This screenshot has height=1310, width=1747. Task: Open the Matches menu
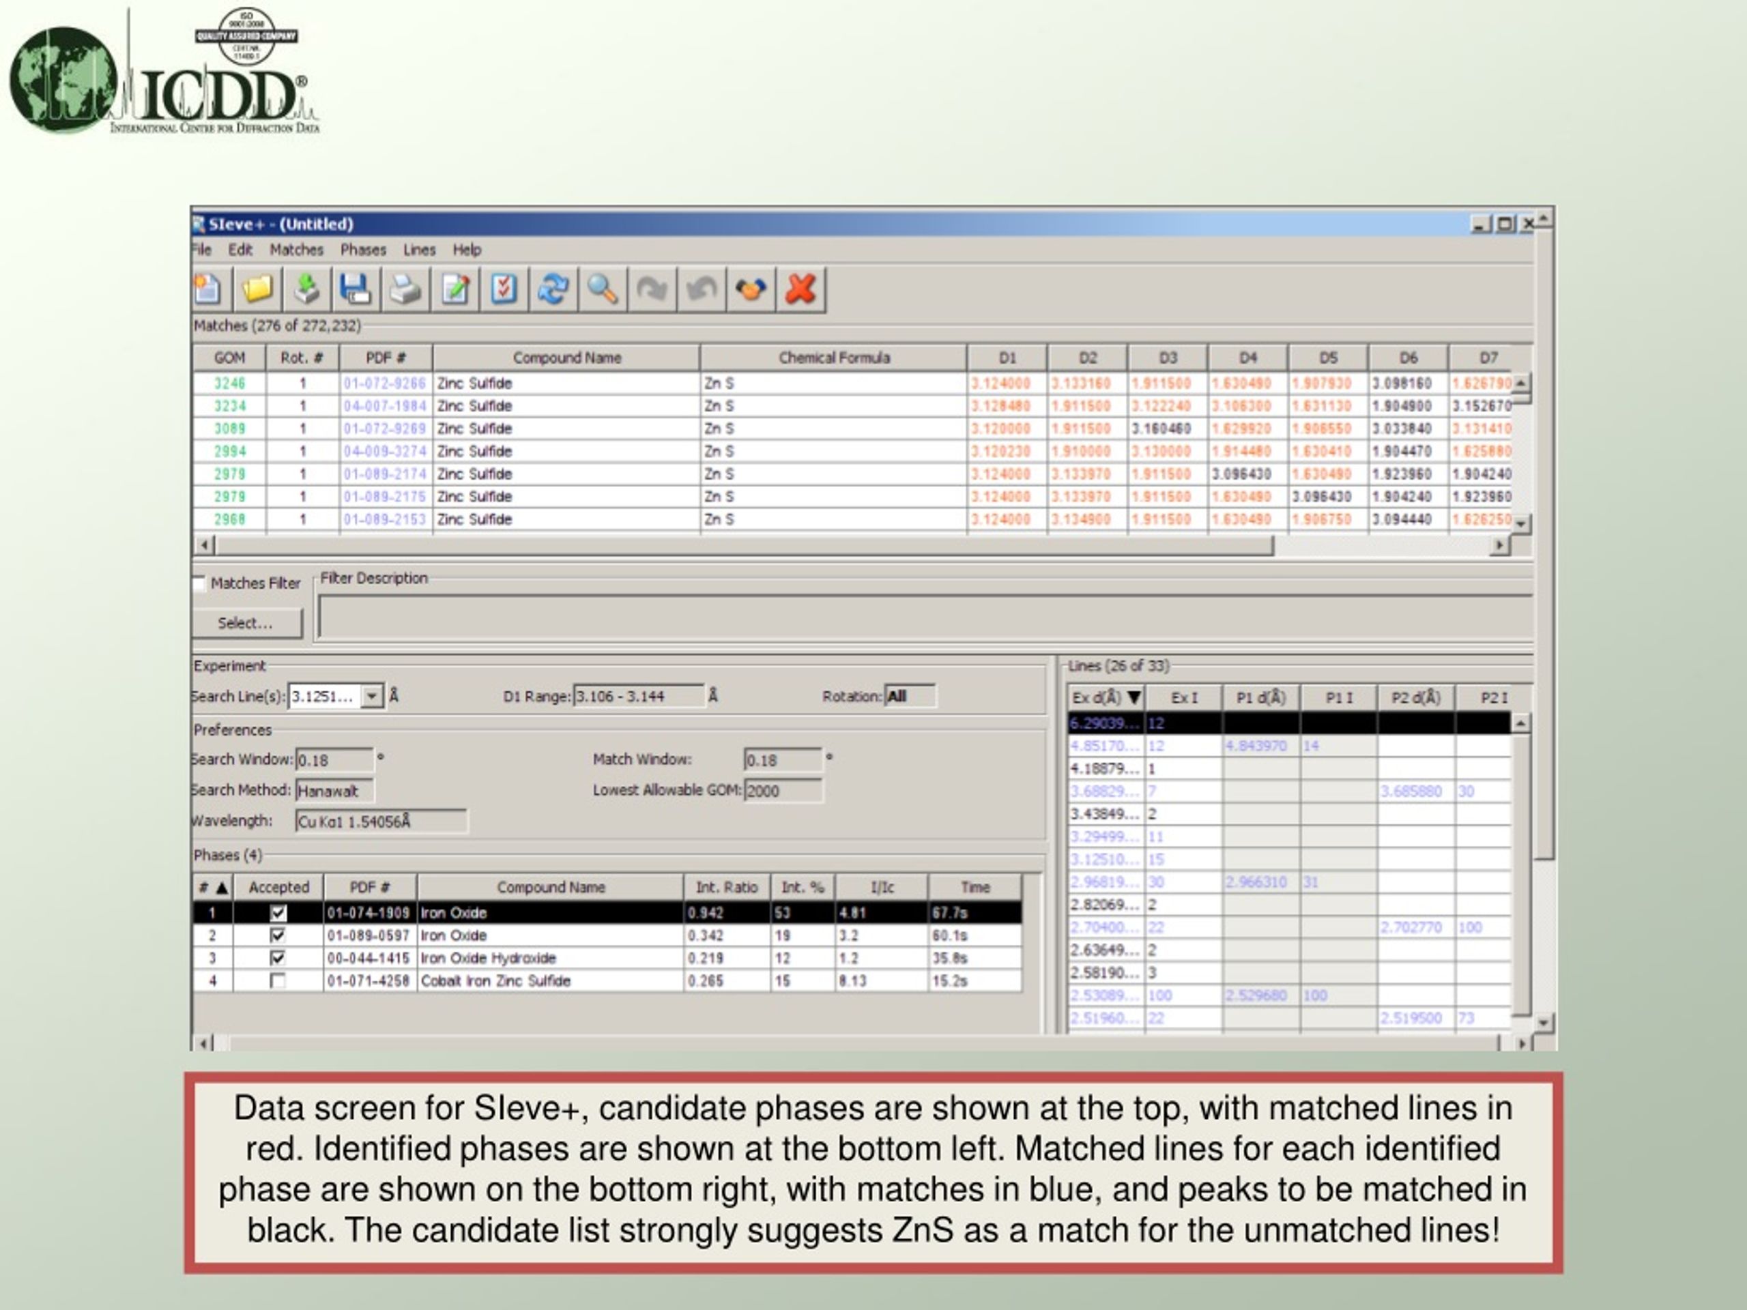tap(297, 250)
